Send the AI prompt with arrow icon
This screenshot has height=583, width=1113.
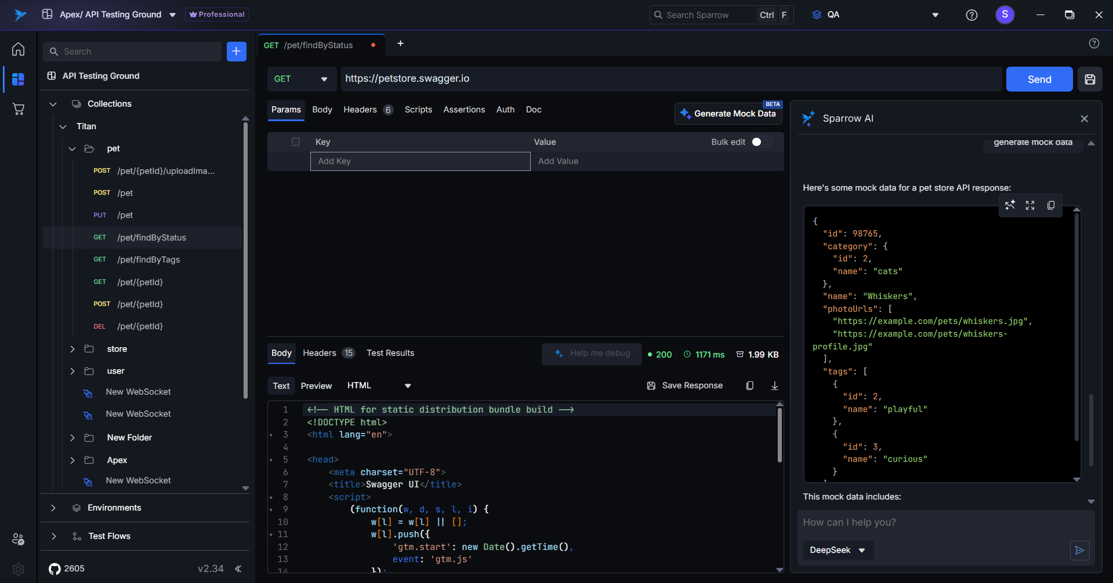(1079, 550)
